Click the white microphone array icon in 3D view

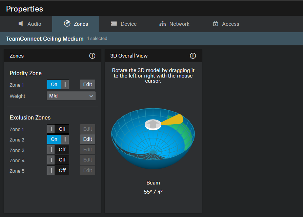tap(153, 124)
